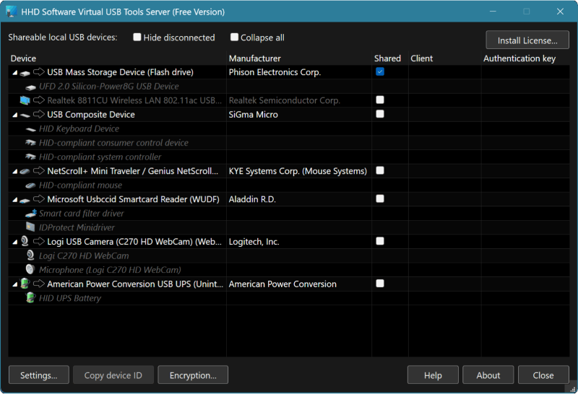Check Shared box for USB Composite Device
Screen dimensions: 578x394
(x=380, y=114)
